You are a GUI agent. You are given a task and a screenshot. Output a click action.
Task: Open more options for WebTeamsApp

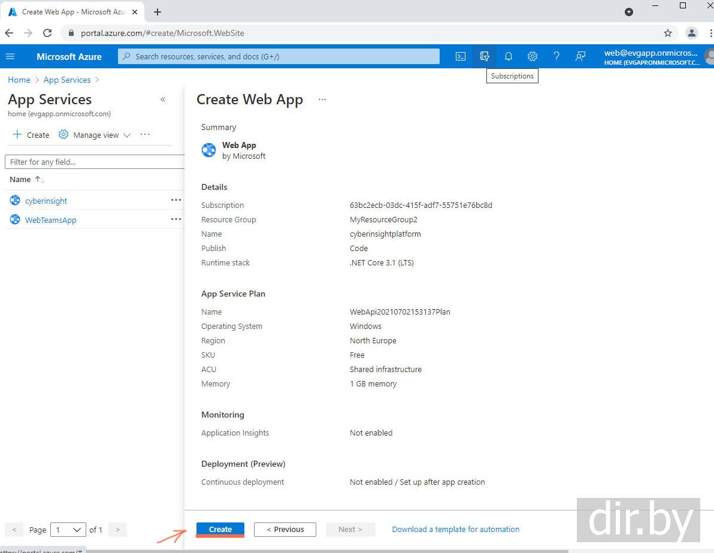point(176,219)
